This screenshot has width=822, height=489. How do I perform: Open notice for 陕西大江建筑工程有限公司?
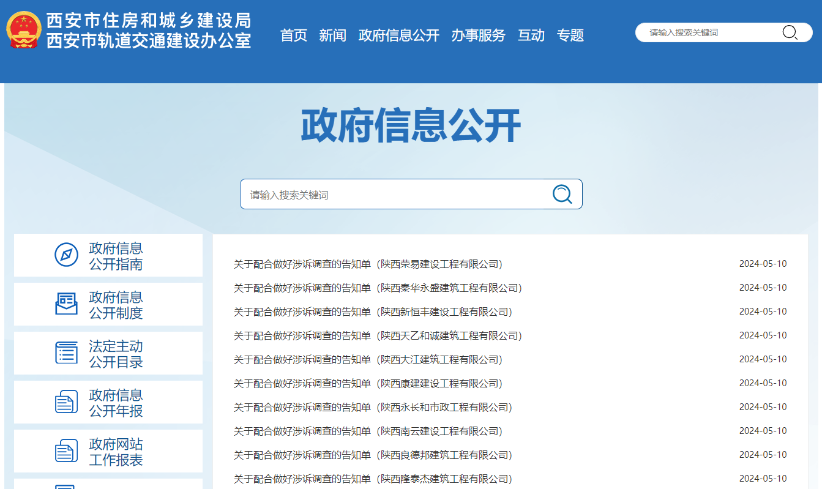(x=368, y=359)
